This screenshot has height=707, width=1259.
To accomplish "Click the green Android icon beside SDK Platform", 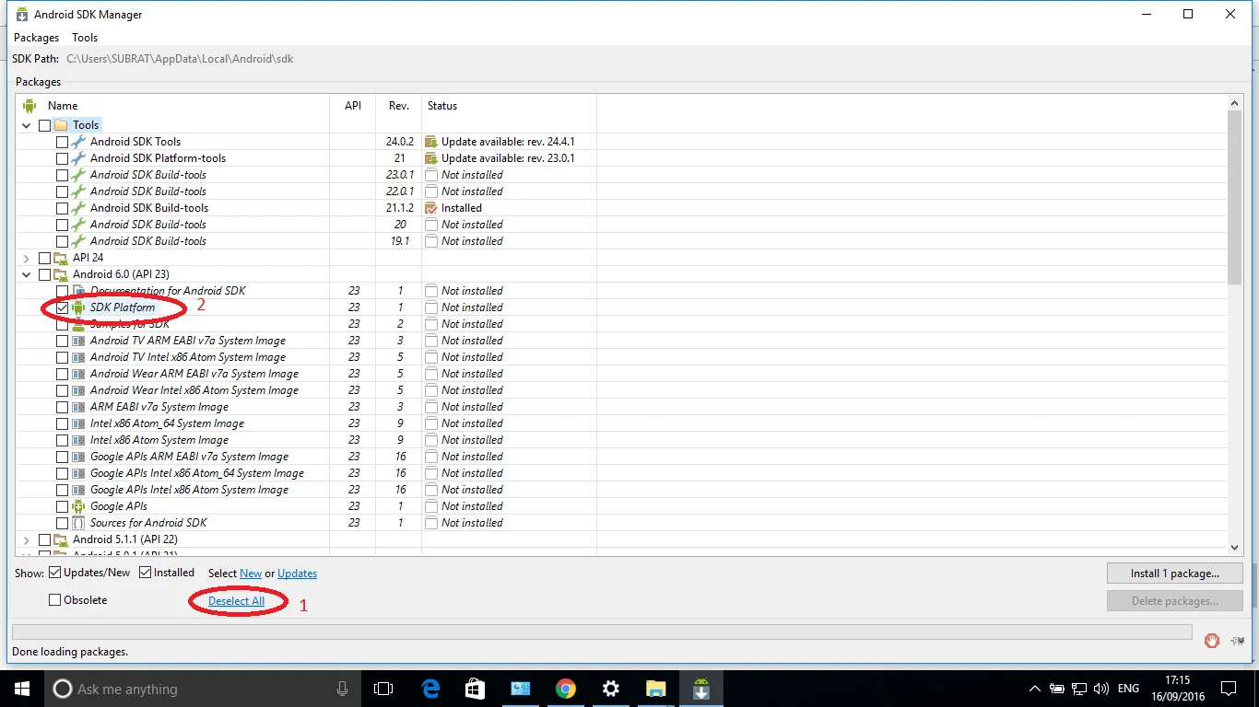I will 78,307.
